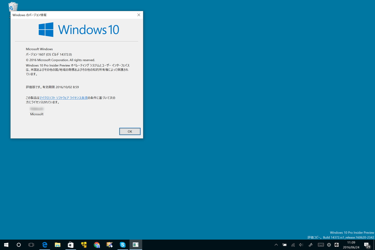Click the Windows 10 logo banner
This screenshot has height=250, width=375.
[79, 30]
